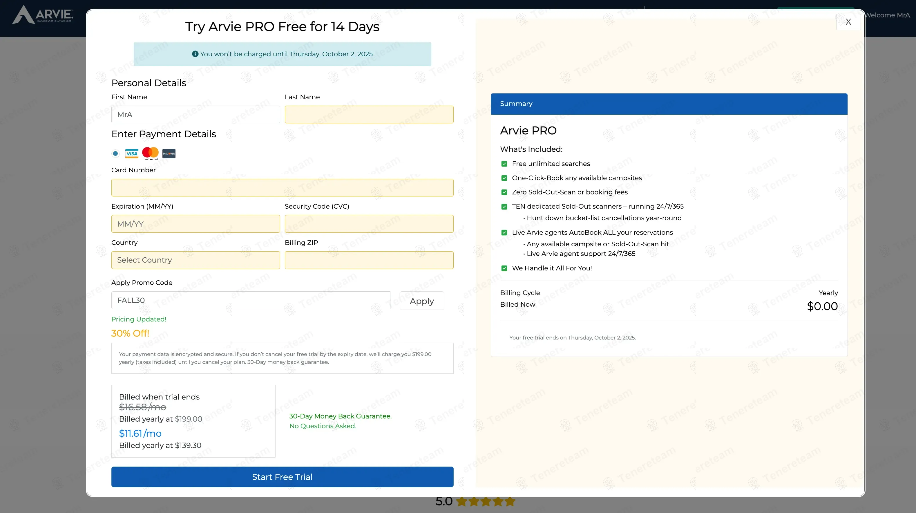This screenshot has width=916, height=513.
Task: Click the No Questions Asked text
Action: click(x=323, y=426)
